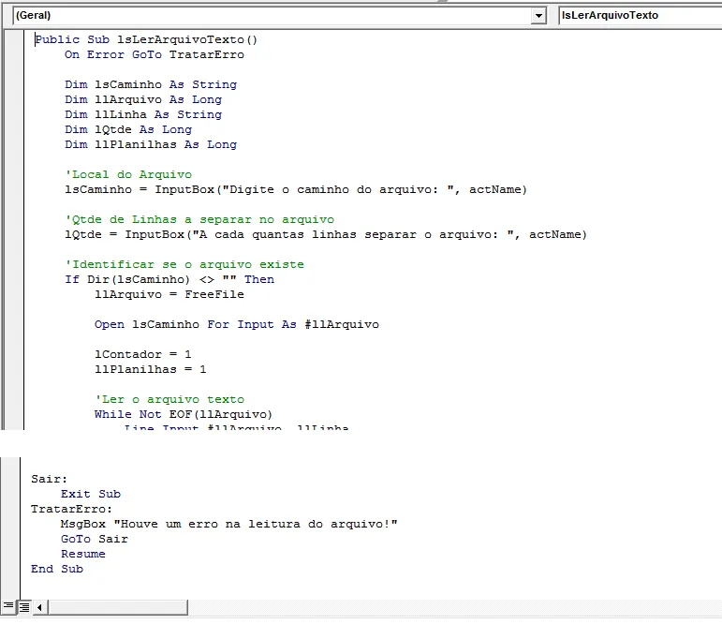Switch to Full Module View icon
The width and height of the screenshot is (722, 624).
[24, 607]
